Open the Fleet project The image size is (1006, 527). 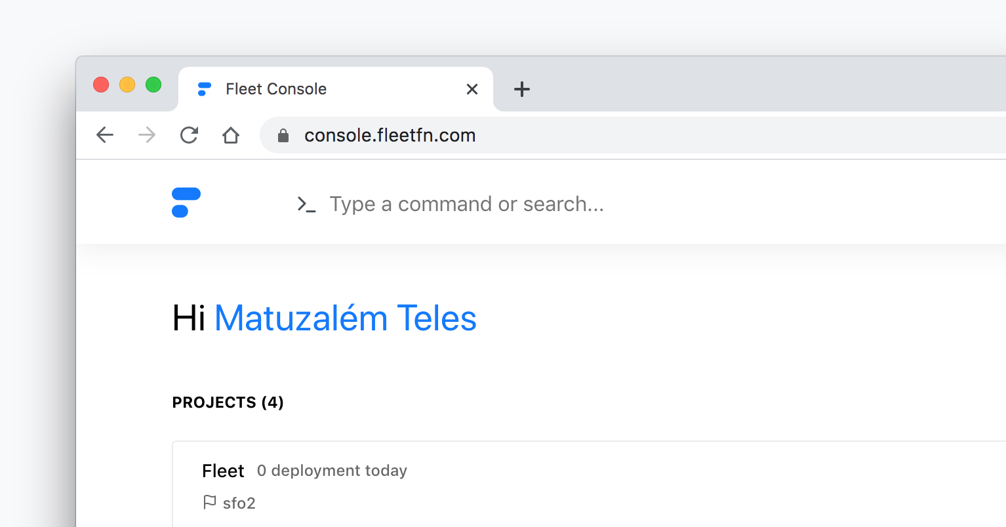223,471
